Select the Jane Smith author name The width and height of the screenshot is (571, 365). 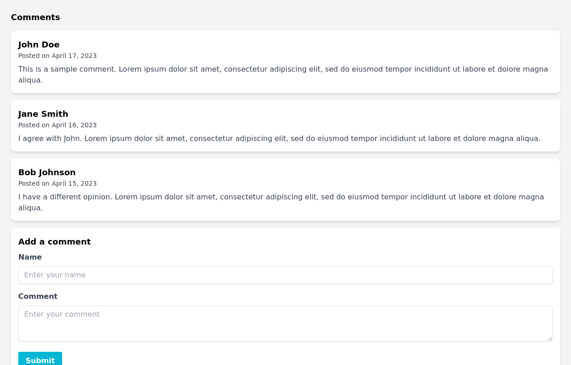click(43, 114)
